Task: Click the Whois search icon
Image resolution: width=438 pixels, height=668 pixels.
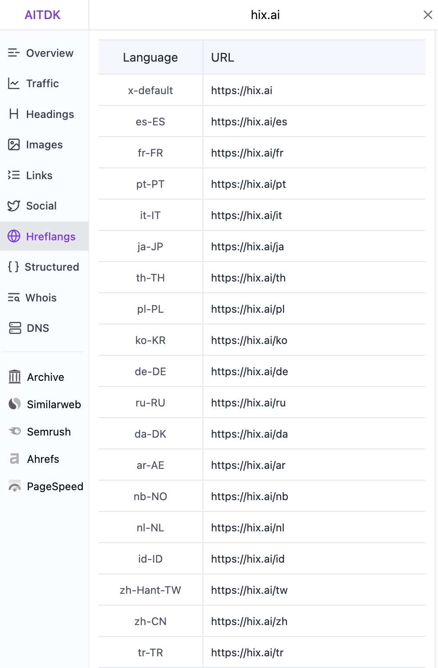Action: pos(14,298)
